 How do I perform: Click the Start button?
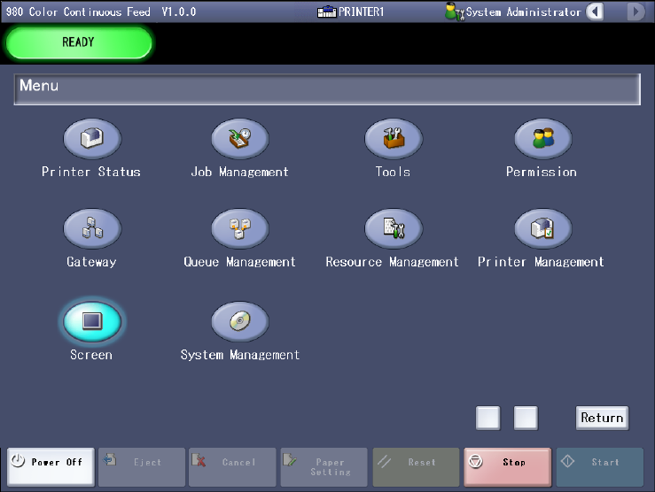tap(600, 466)
